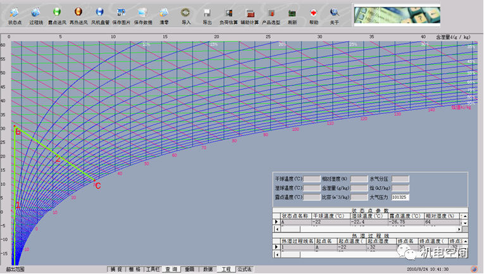This screenshot has width=484, height=274.
Task: Click the state table horizontal scrollbar thumb
Action: tap(290, 229)
